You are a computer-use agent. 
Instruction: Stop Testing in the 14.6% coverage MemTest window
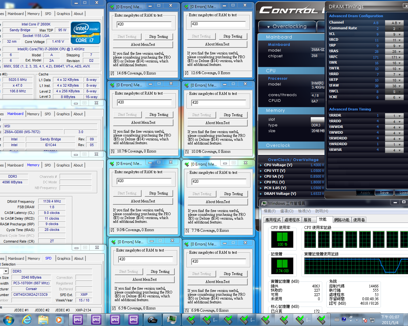click(x=158, y=37)
